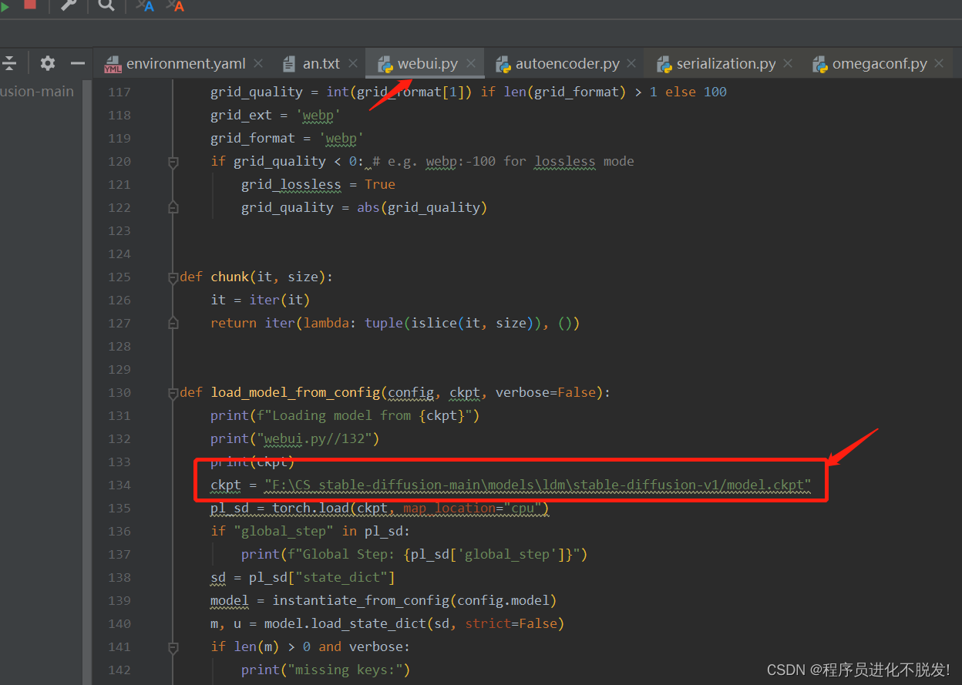
Task: Collapse the chunk function at line 125
Action: [x=173, y=277]
